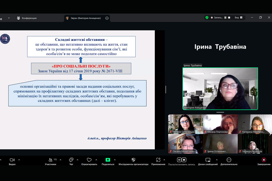Open the options menu on the Экран tab

[x=107, y=18]
